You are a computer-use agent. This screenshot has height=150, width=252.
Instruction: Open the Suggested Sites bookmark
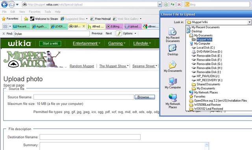point(74,19)
